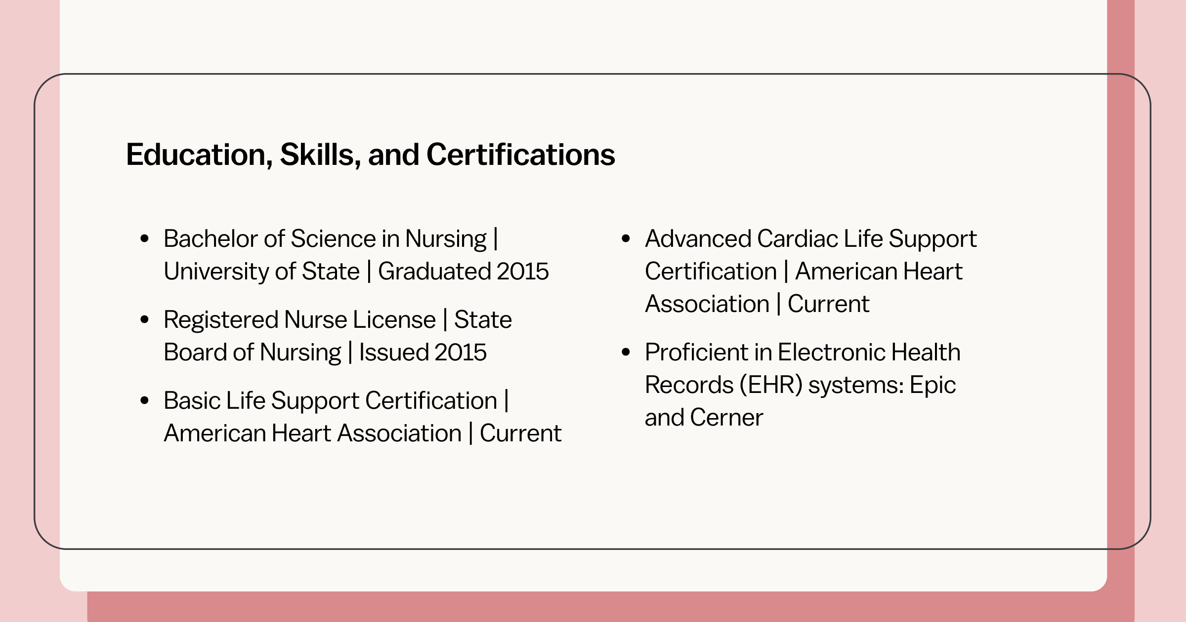Click the word Epic

[x=932, y=385]
